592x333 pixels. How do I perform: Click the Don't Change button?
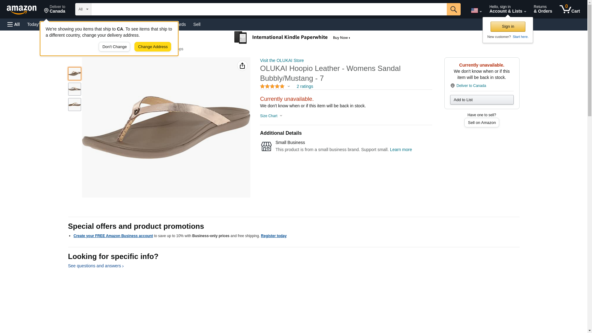pyautogui.click(x=114, y=47)
